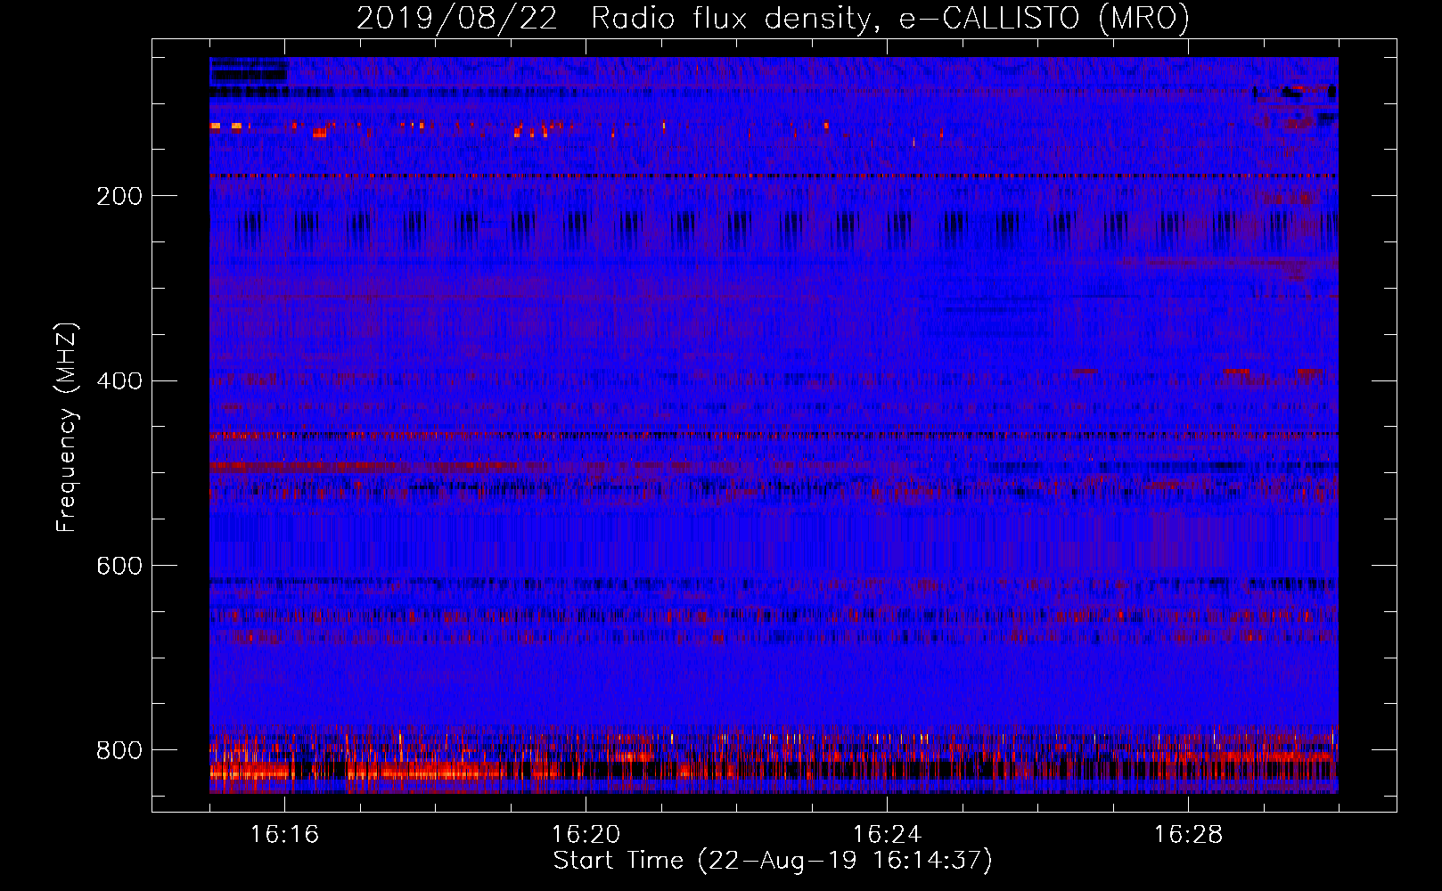This screenshot has width=1442, height=891.
Task: Click the 16:28 time tick label
Action: [1189, 834]
